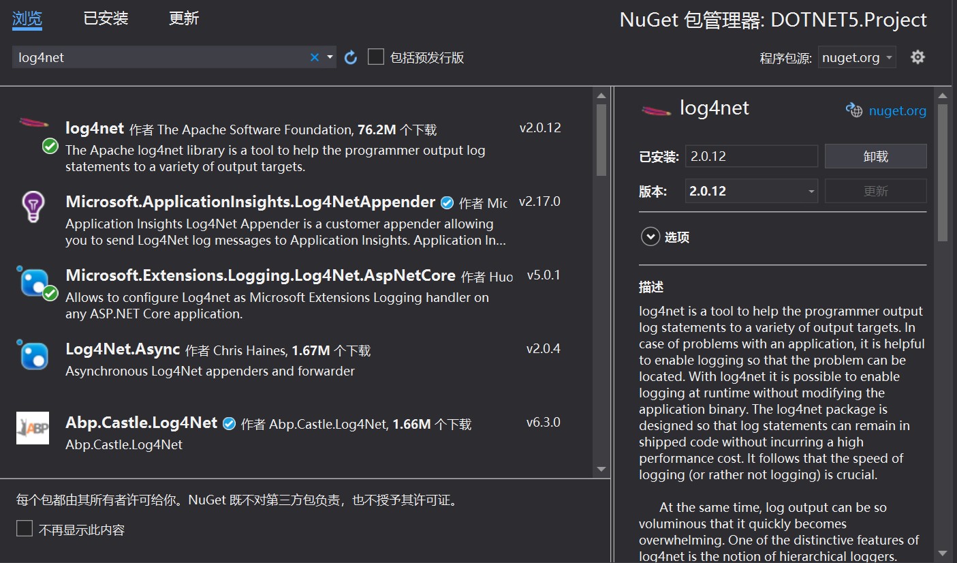Click the 76.2M downloads count
The width and height of the screenshot is (957, 563).
tap(377, 130)
